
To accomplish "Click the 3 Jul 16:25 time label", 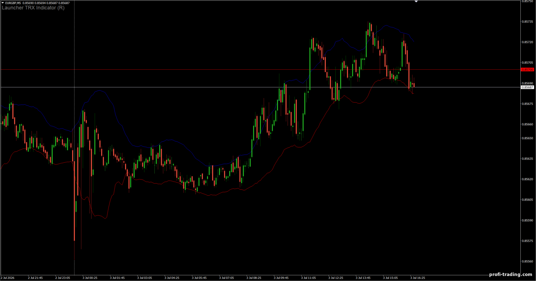I will (x=418, y=277).
